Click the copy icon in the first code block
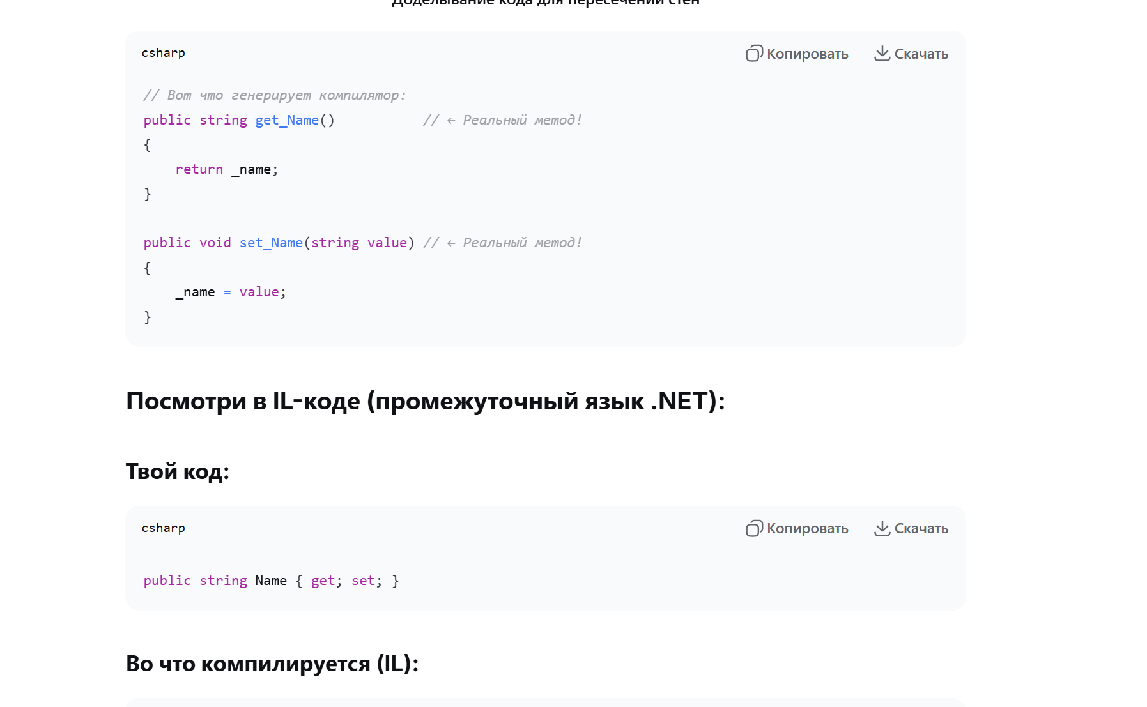 pos(754,54)
